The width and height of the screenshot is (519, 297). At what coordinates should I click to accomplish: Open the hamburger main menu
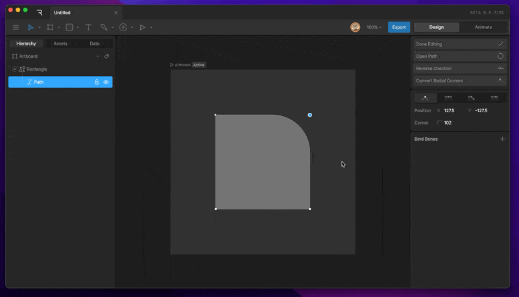click(16, 27)
